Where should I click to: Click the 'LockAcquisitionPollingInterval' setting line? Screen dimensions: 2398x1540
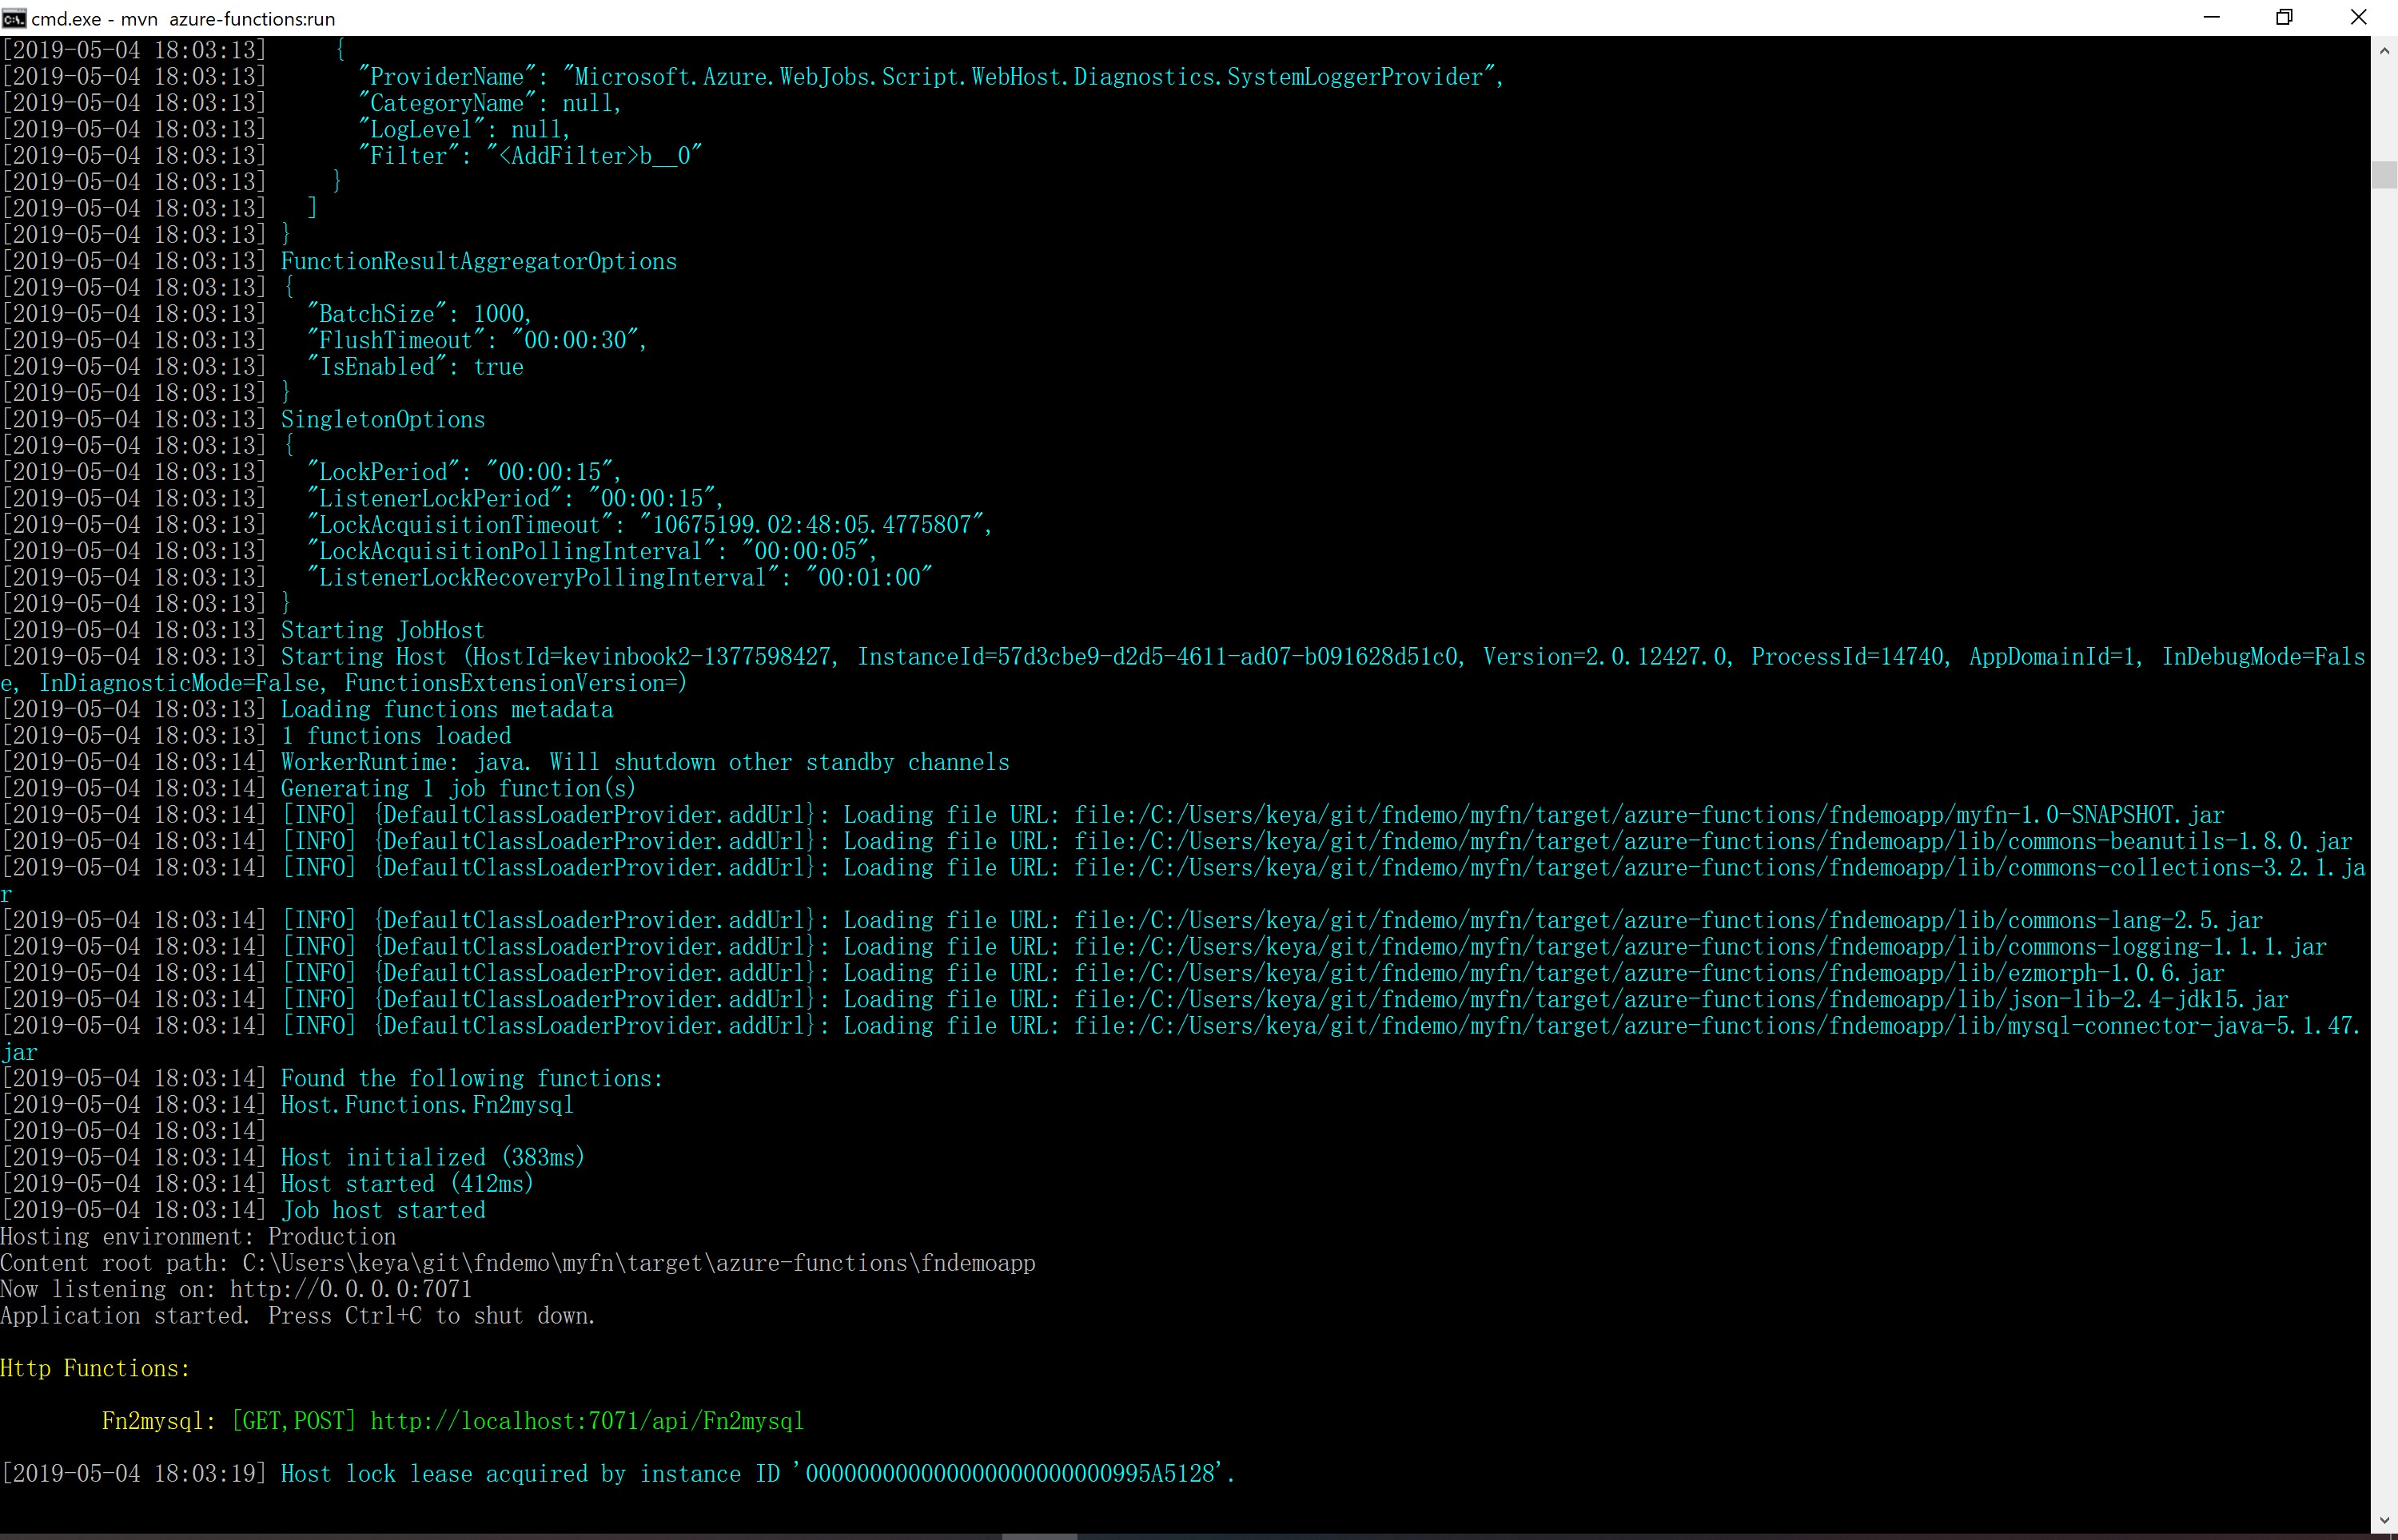[439, 551]
